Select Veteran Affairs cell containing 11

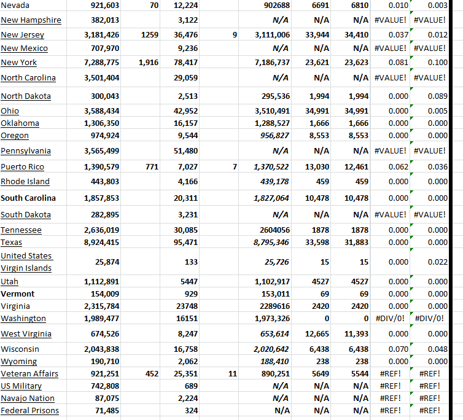(219, 374)
